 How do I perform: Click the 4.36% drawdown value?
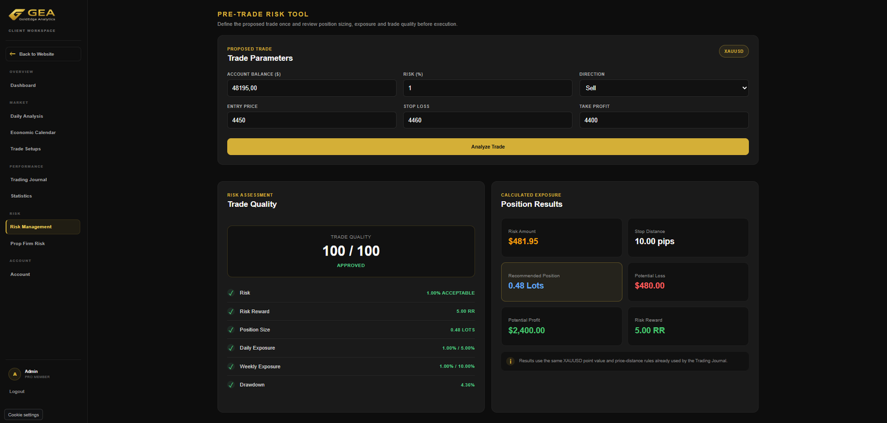click(467, 385)
